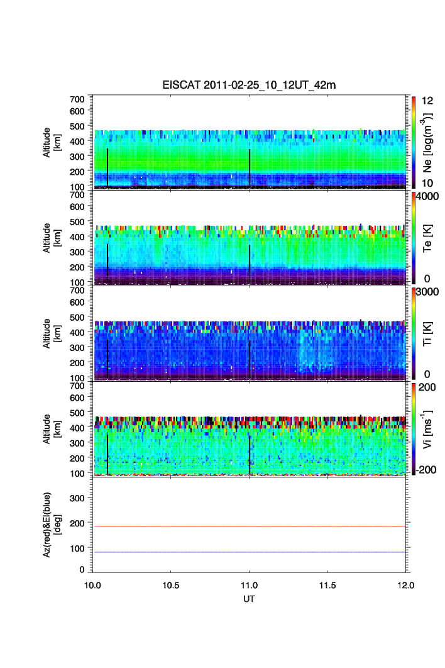
Task: Select the Te [K] colorbar label
Action: coord(427,238)
